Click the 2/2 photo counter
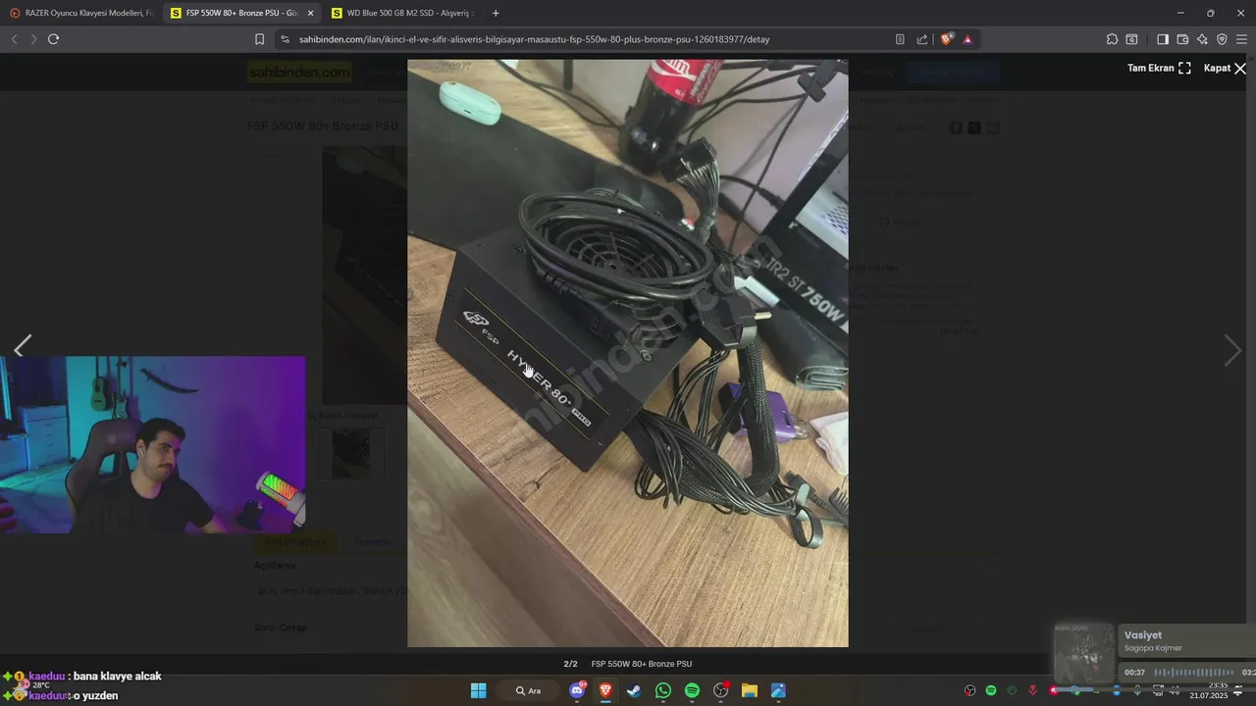 click(570, 664)
